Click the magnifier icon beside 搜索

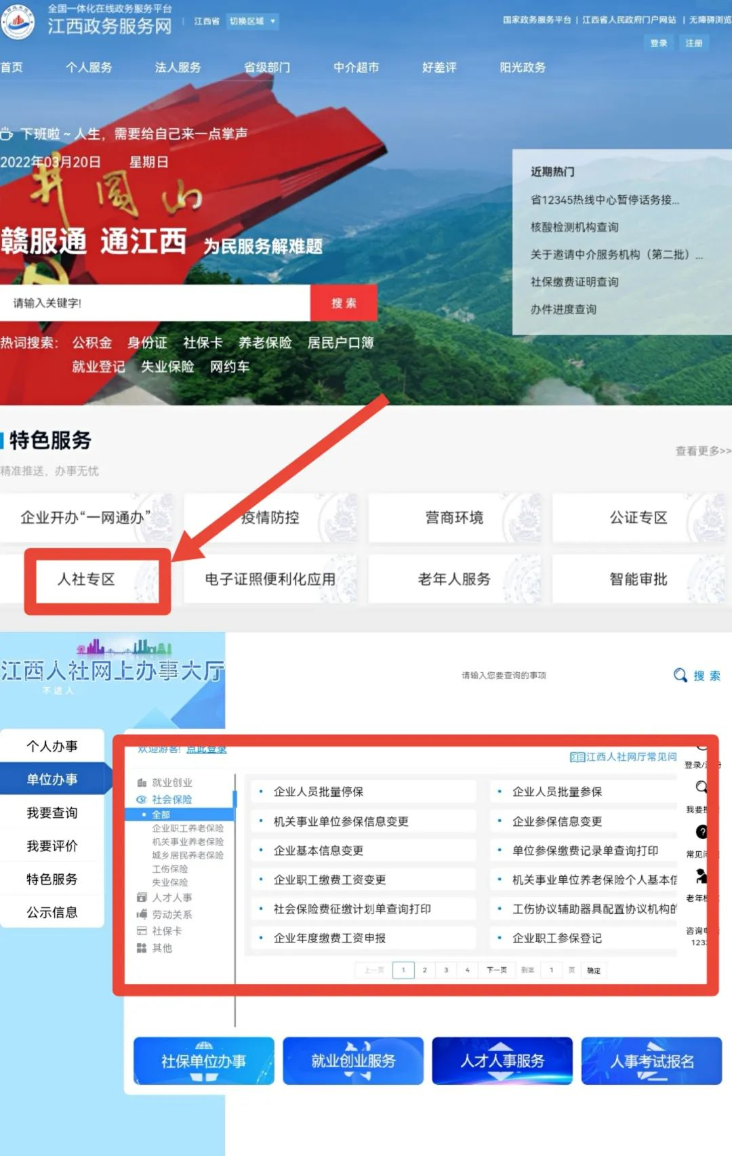tap(680, 675)
